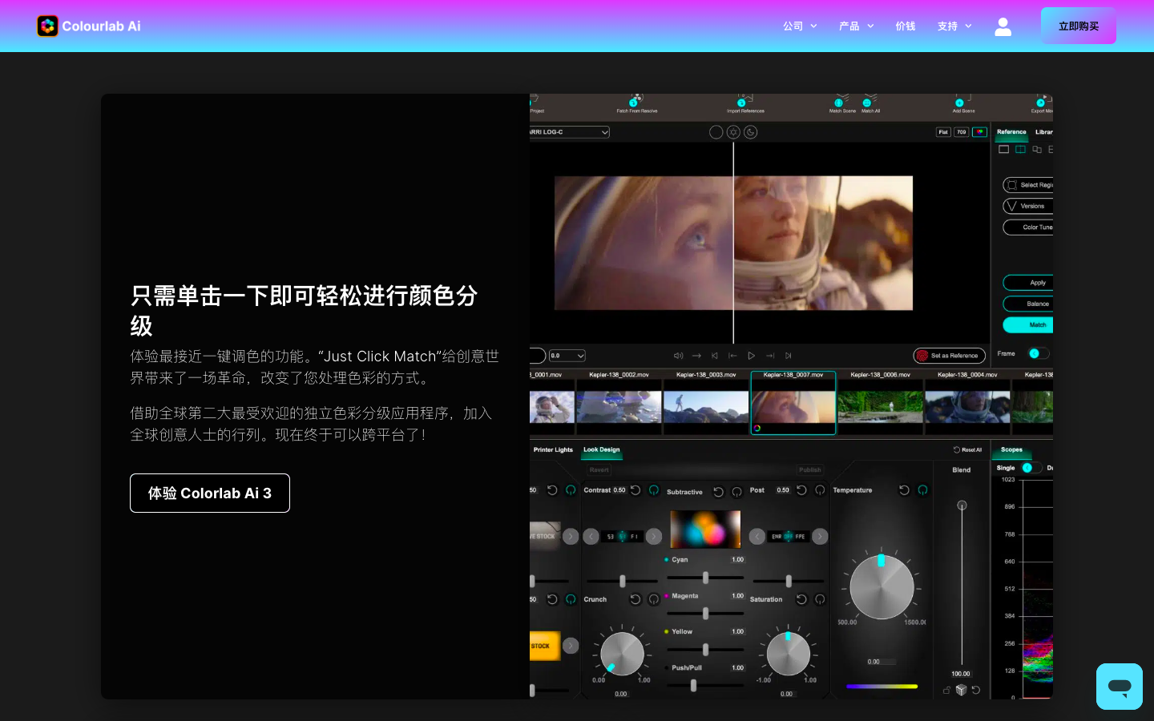Viewport: 1154px width, 721px height.
Task: Reset the Temperature control
Action: [x=904, y=490]
